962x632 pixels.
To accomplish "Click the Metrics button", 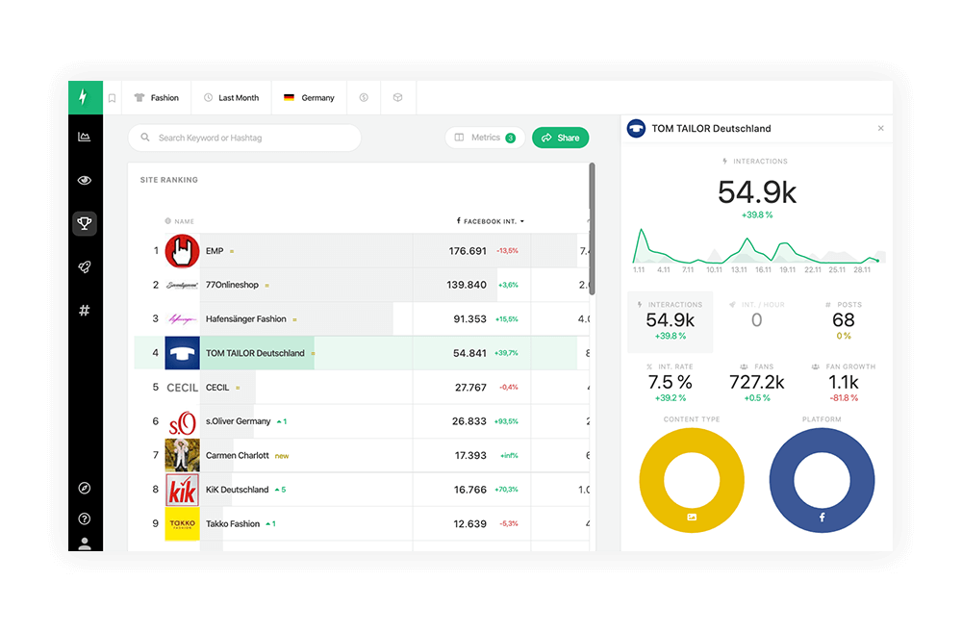I will [485, 138].
